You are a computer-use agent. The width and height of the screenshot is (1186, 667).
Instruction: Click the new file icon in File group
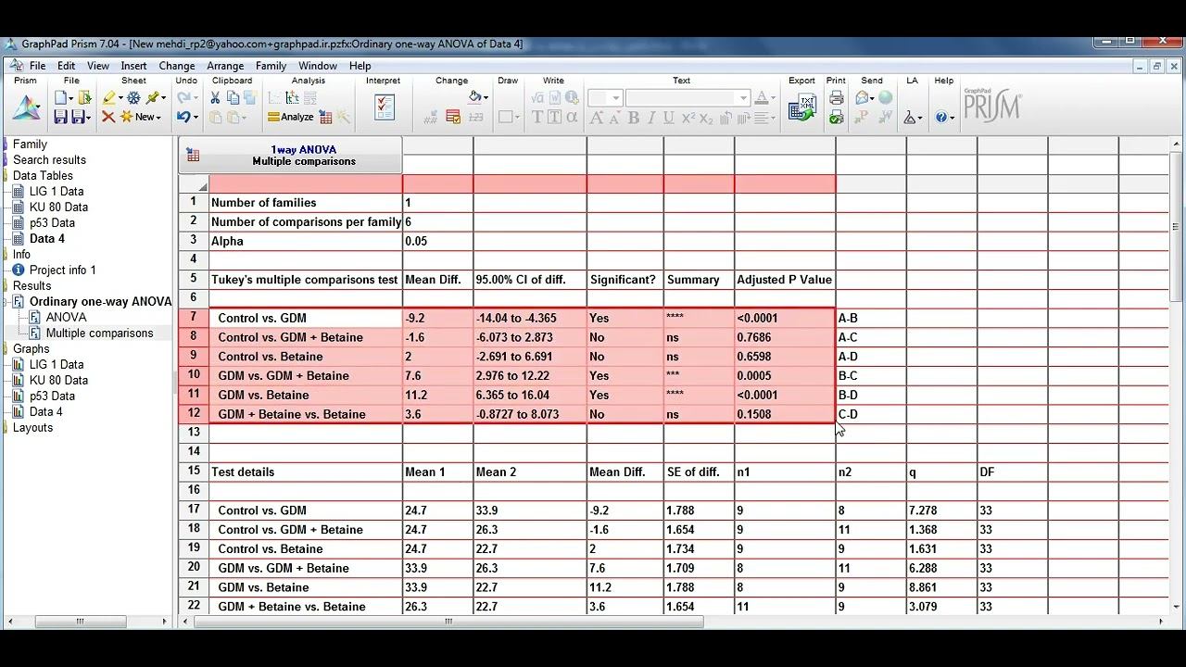click(61, 97)
